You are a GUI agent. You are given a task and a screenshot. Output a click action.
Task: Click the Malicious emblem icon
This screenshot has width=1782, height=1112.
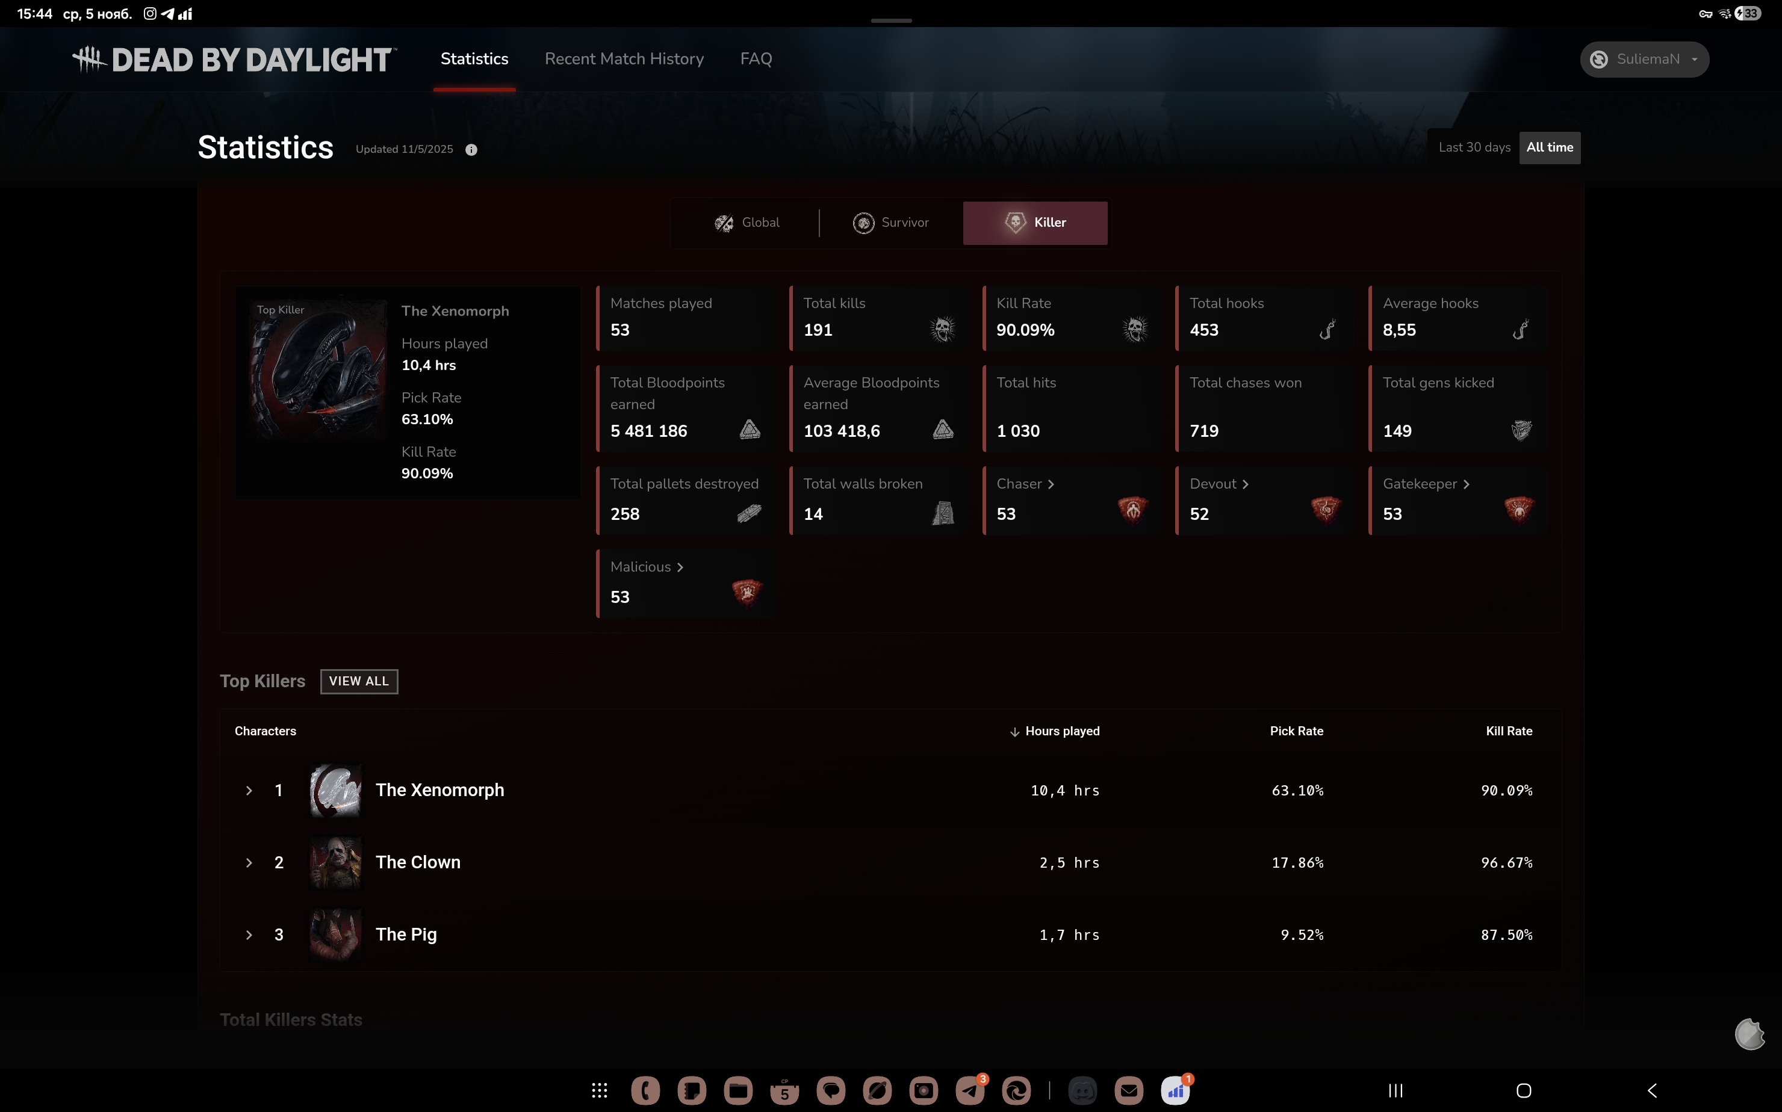(747, 592)
